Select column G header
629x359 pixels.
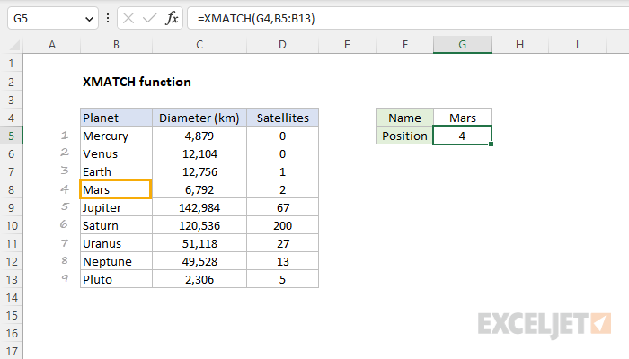tap(462, 45)
